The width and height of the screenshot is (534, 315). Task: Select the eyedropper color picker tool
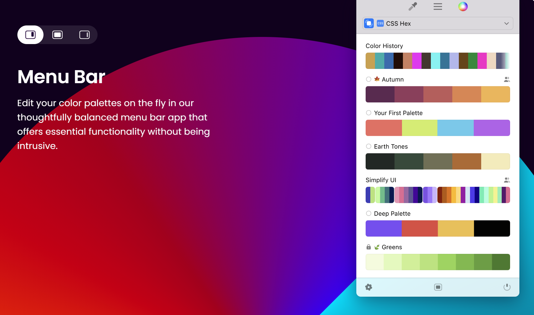413,6
